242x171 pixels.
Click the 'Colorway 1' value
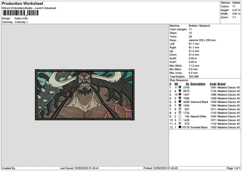(x=21, y=22)
